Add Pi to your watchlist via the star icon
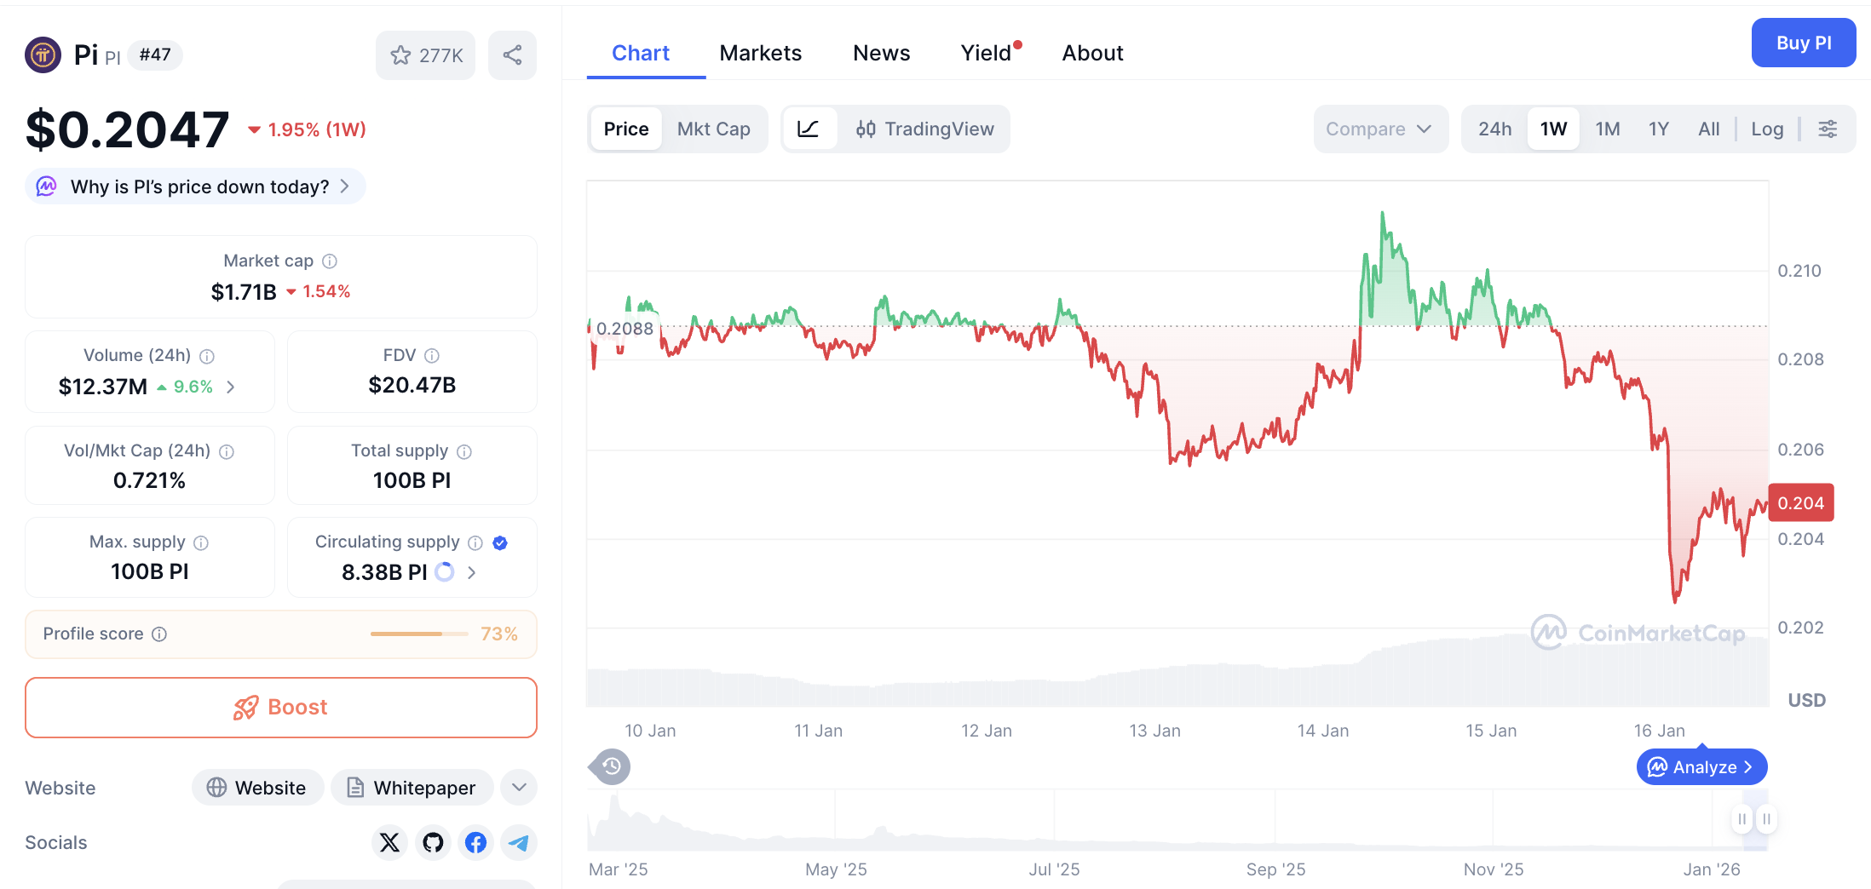Viewport: 1871px width, 889px height. click(x=400, y=54)
